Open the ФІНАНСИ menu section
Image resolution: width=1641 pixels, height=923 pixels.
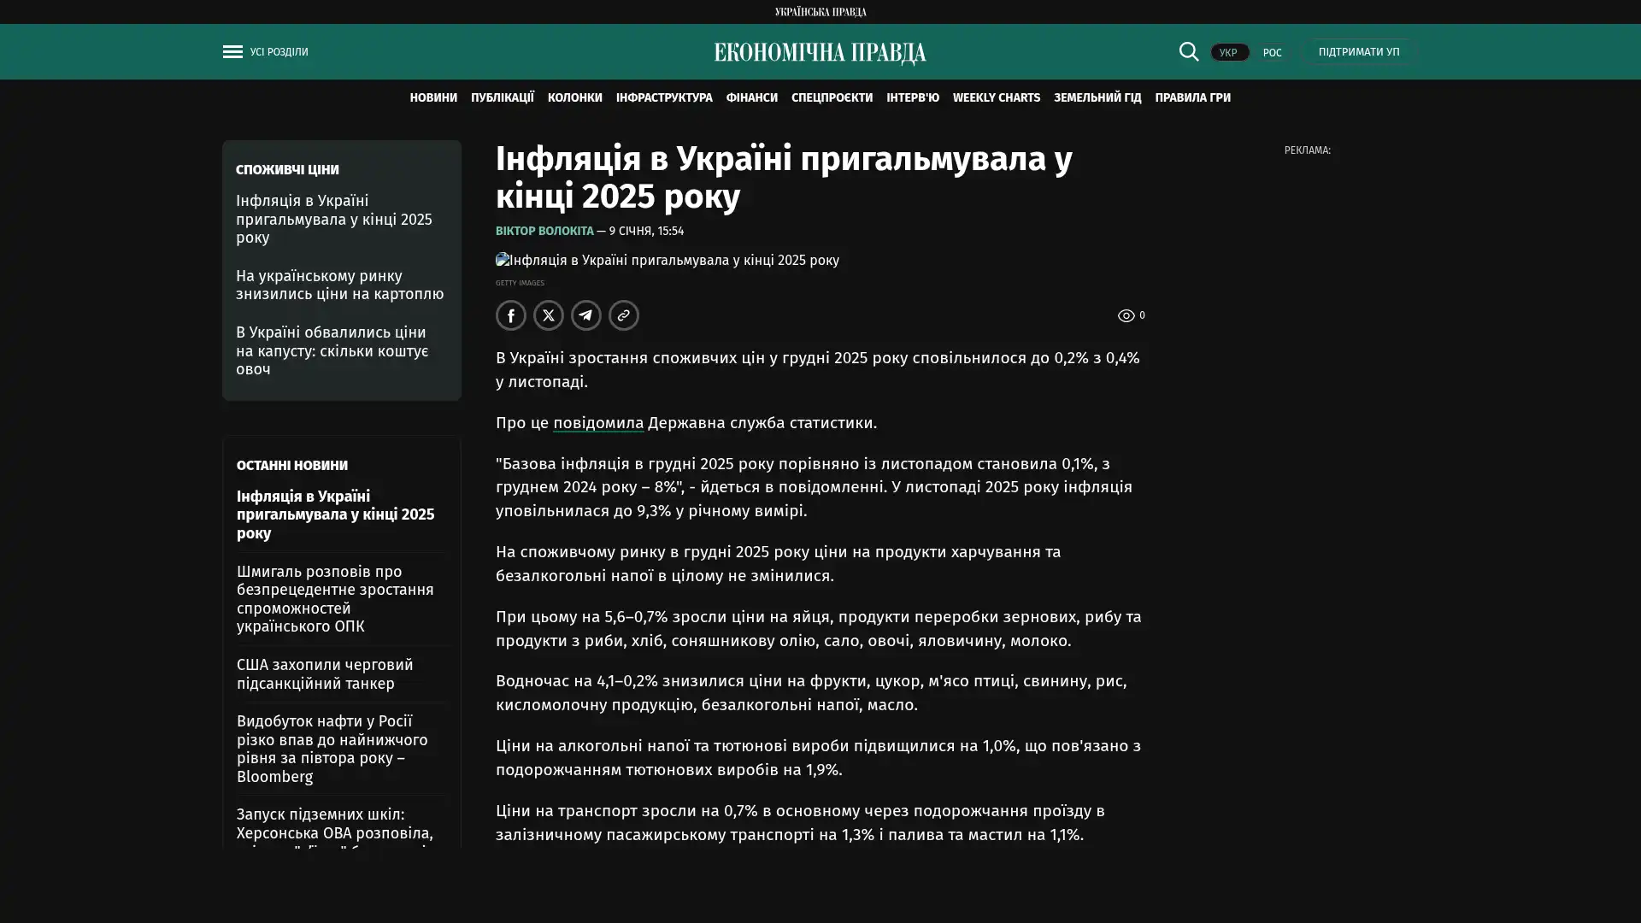pos(751,97)
